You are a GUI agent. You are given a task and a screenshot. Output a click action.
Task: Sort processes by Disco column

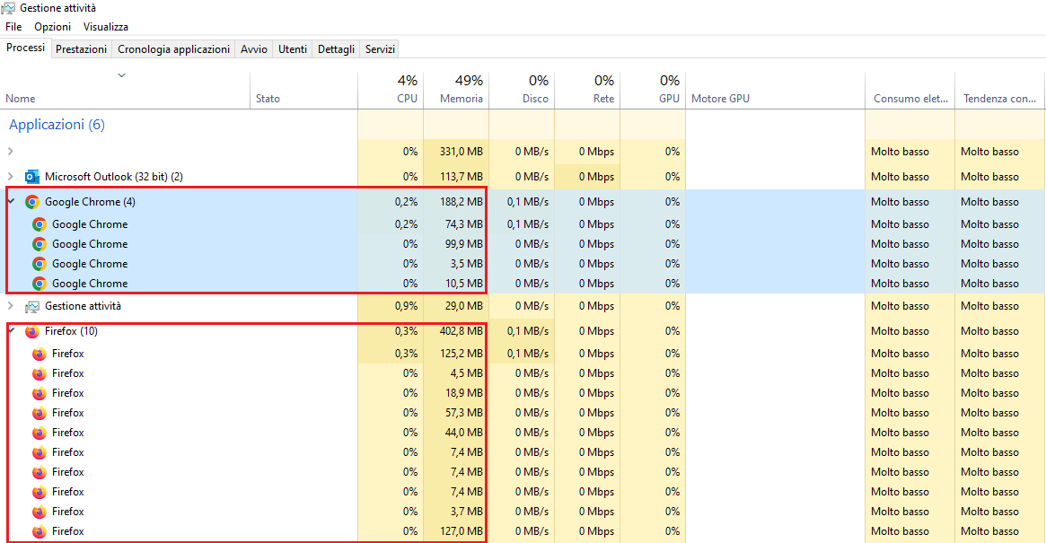(522, 90)
